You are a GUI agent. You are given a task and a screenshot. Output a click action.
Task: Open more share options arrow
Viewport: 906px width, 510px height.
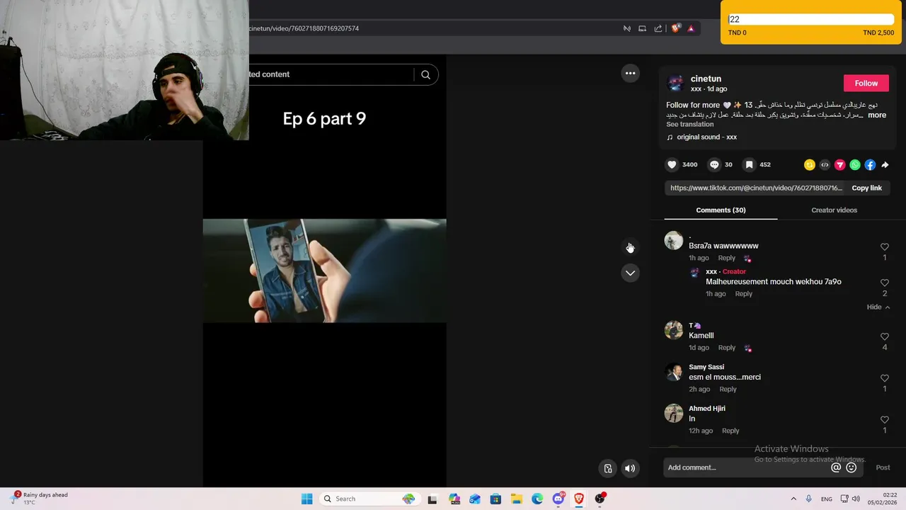885,165
